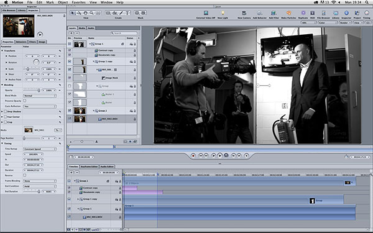Toggle Contrast copy filter on in Layers
The width and height of the screenshot is (373, 233).
70,50
